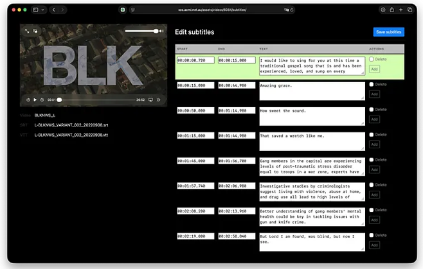Click the 26:52 remaining time label
The height and width of the screenshot is (269, 423).
[x=140, y=100]
